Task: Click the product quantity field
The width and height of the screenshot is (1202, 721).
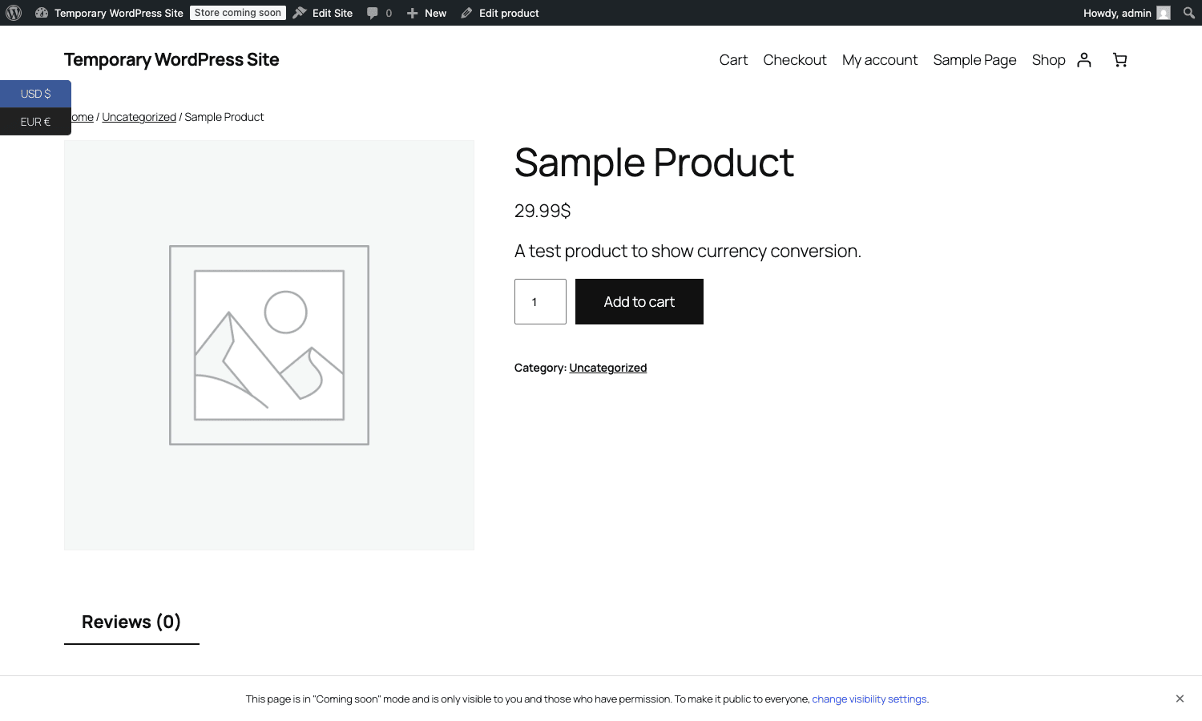Action: point(540,302)
